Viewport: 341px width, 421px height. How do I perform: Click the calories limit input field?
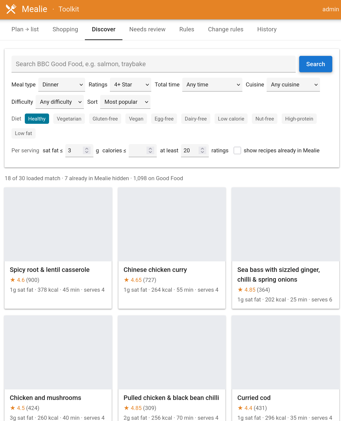click(142, 151)
